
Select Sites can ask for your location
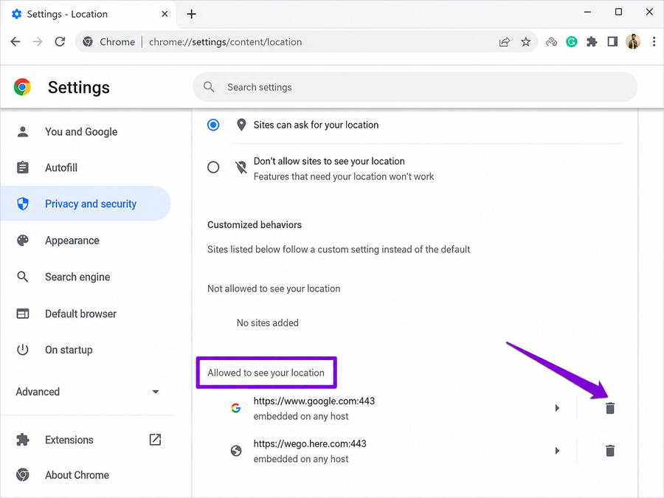(x=213, y=125)
